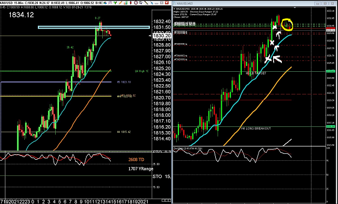Click the blue pin icon in toolbar

click(151, 3)
